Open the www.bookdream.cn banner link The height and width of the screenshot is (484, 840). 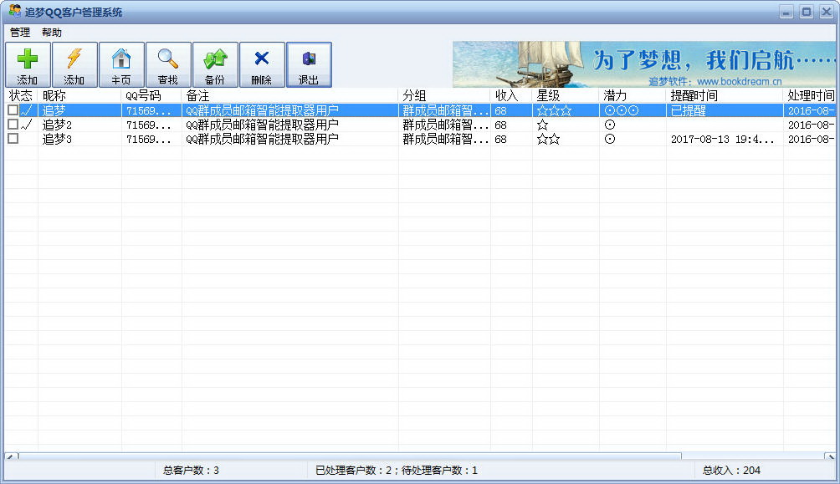[739, 81]
